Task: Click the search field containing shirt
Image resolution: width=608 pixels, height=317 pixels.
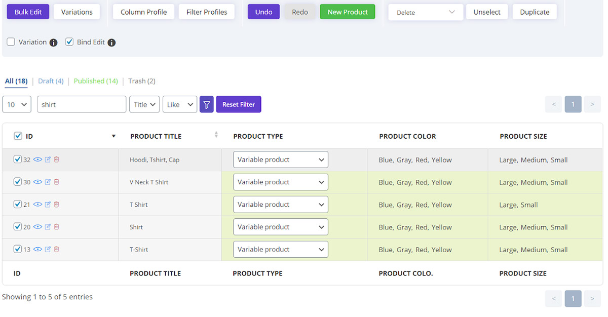Action: click(x=82, y=104)
